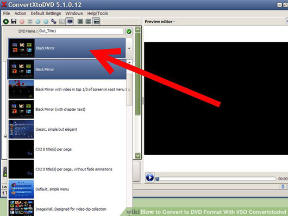Click the greyed document list toolbar icon
The width and height of the screenshot is (288, 216).
tap(61, 22)
